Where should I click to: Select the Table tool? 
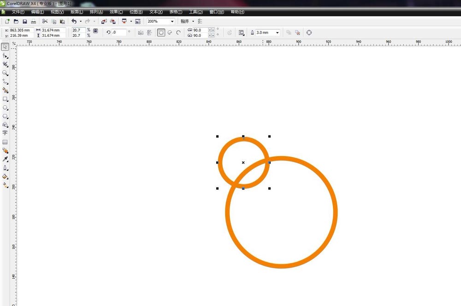5,142
